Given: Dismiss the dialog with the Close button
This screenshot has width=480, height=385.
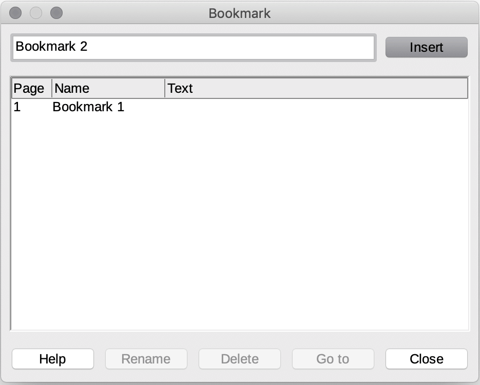Looking at the screenshot, I should click(x=426, y=359).
